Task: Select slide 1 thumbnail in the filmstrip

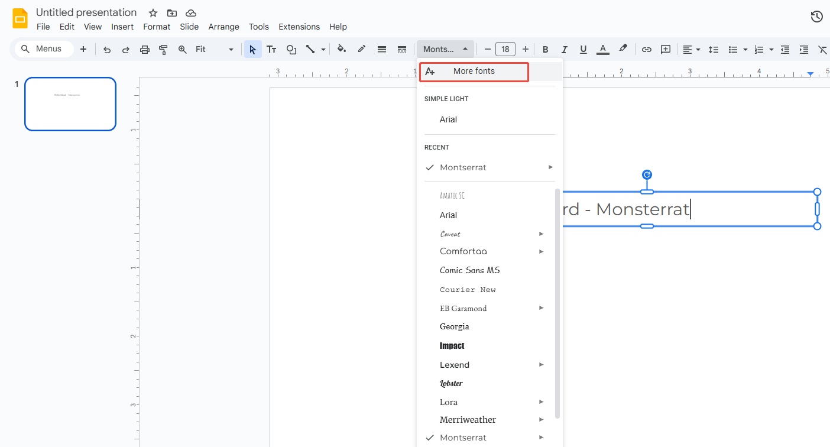Action: tap(70, 103)
